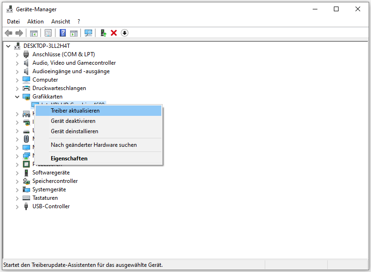The image size is (371, 272).
Task: Click the USB-Controller plug icon
Action: (x=26, y=206)
